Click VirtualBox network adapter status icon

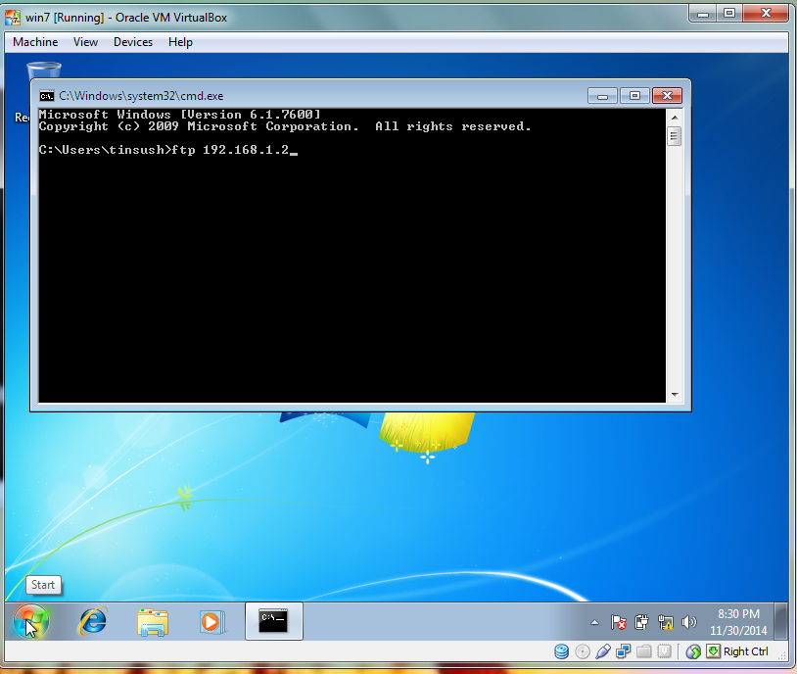(623, 651)
